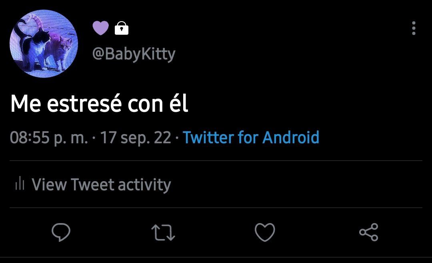Like the tweet with the heart outline
The height and width of the screenshot is (263, 432).
coord(265,232)
